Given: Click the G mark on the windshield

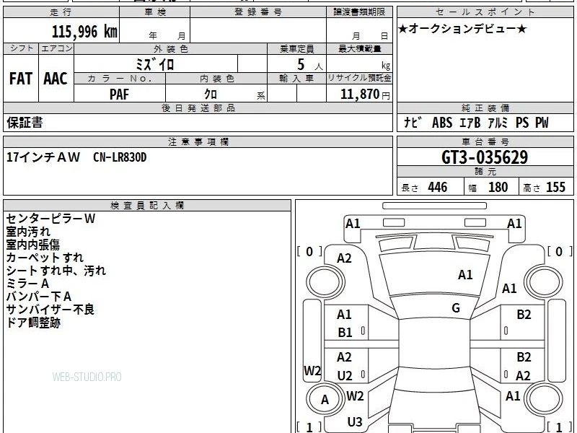Looking at the screenshot, I should (456, 308).
